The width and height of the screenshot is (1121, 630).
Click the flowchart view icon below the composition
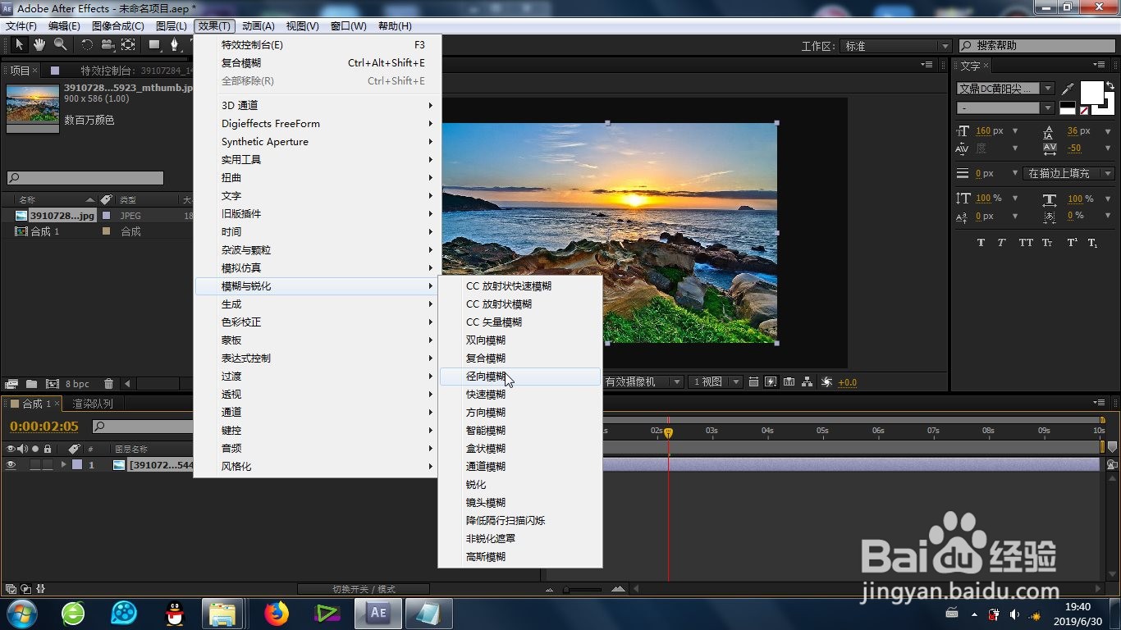click(808, 381)
